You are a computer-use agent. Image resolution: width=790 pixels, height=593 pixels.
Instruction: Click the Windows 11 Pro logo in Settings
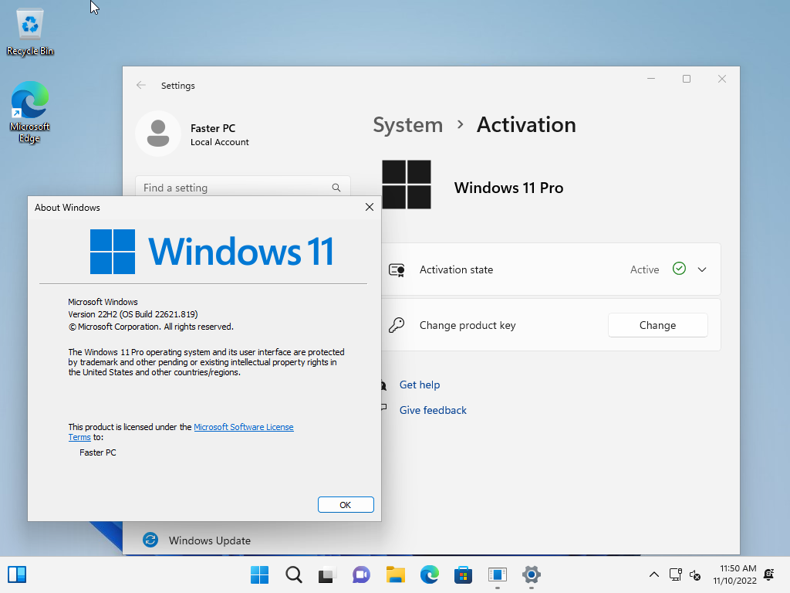406,185
